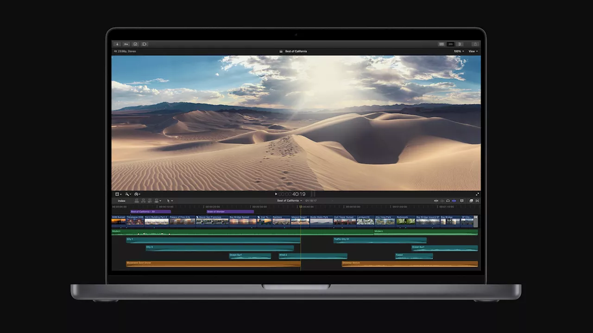This screenshot has width=593, height=333.
Task: Select the Bay Bridge Sunset clip
Action: (x=243, y=222)
